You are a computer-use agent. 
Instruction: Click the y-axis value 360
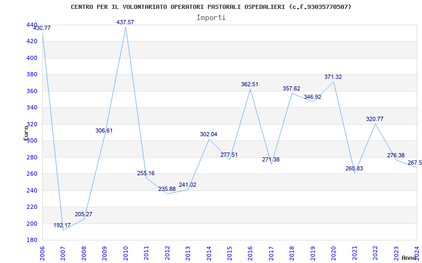32,91
